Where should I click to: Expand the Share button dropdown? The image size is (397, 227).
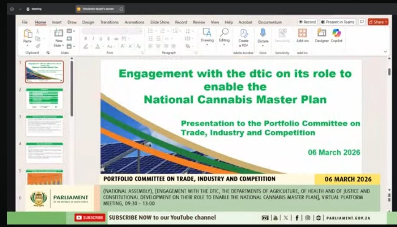pyautogui.click(x=386, y=22)
